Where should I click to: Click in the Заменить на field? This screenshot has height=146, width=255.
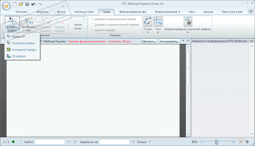point(115,142)
